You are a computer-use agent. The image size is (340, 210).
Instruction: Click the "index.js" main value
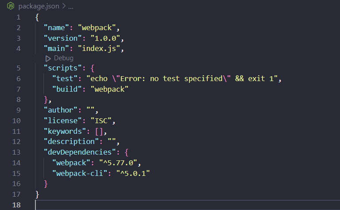[x=98, y=48]
